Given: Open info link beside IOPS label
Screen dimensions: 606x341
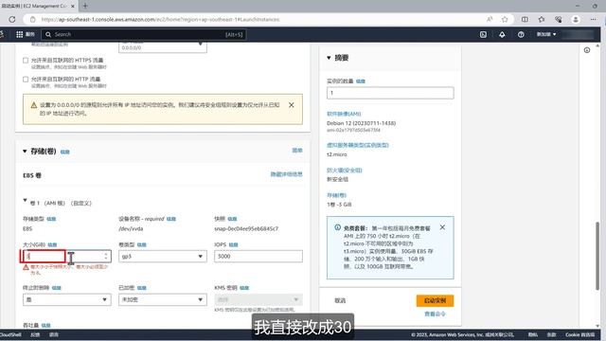Looking at the screenshot, I should [x=234, y=244].
